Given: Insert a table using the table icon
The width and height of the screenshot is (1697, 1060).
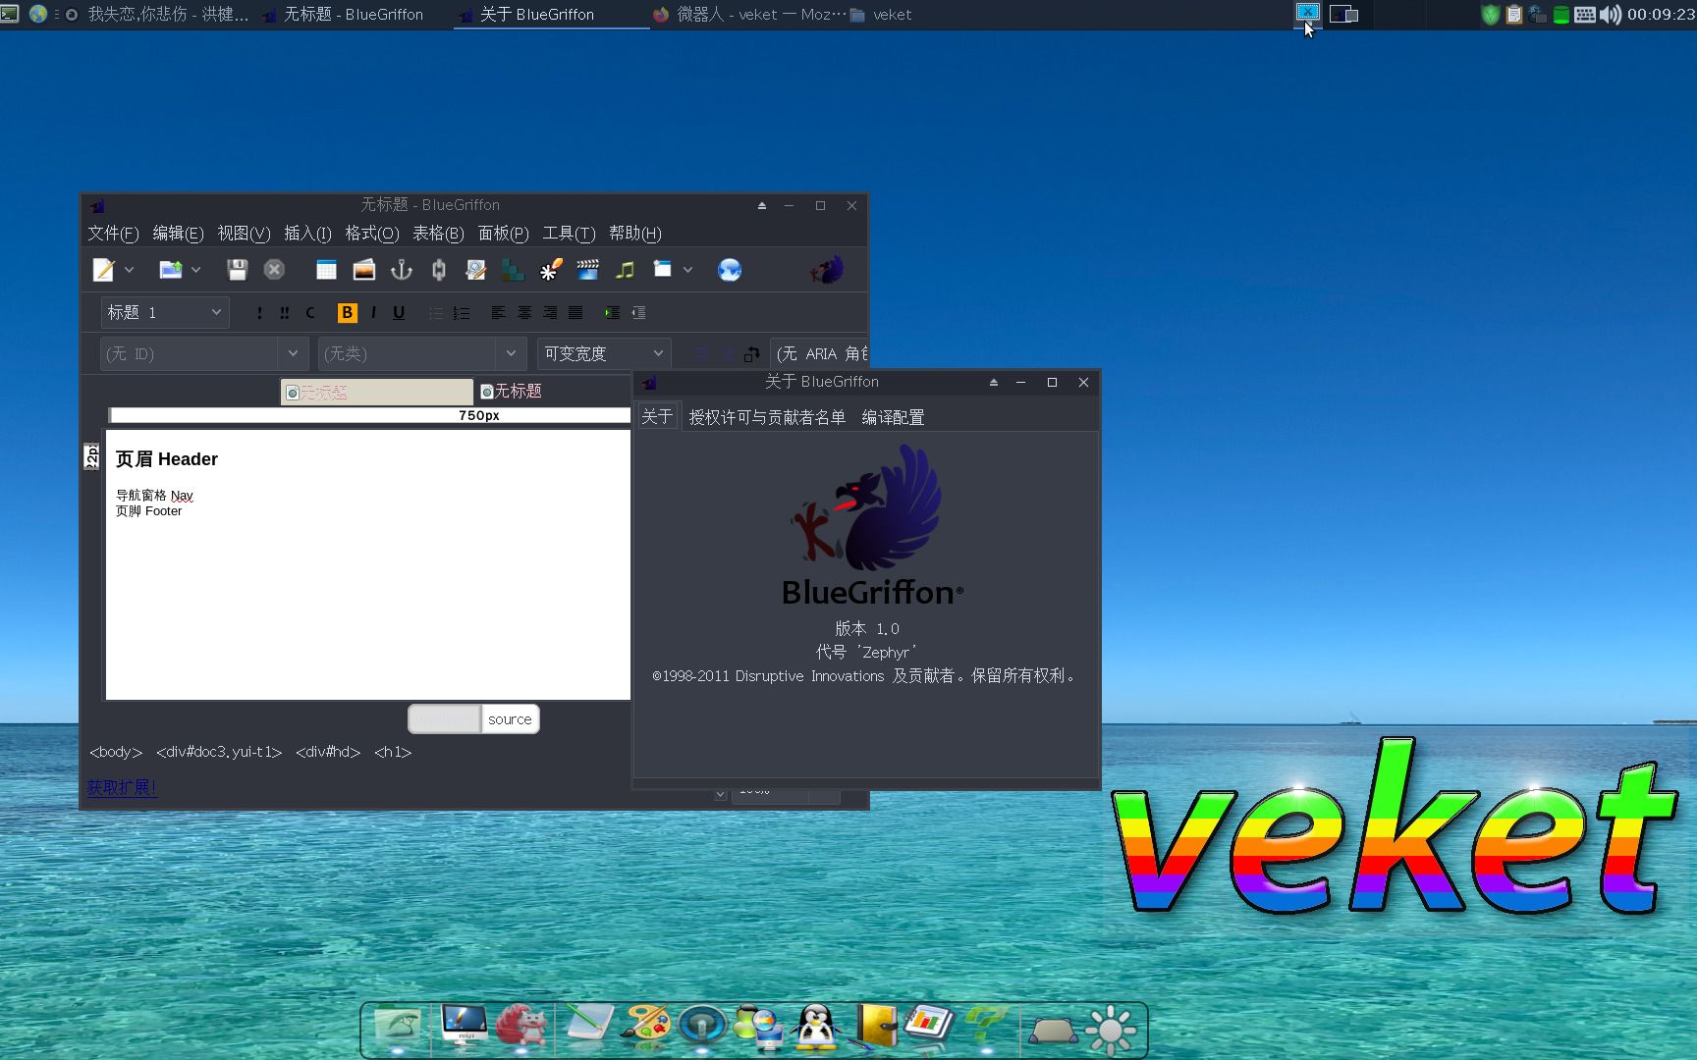Looking at the screenshot, I should pyautogui.click(x=326, y=270).
